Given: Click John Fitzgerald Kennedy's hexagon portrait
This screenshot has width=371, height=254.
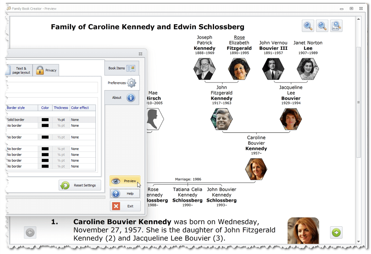Looking at the screenshot, I should click(x=222, y=119).
